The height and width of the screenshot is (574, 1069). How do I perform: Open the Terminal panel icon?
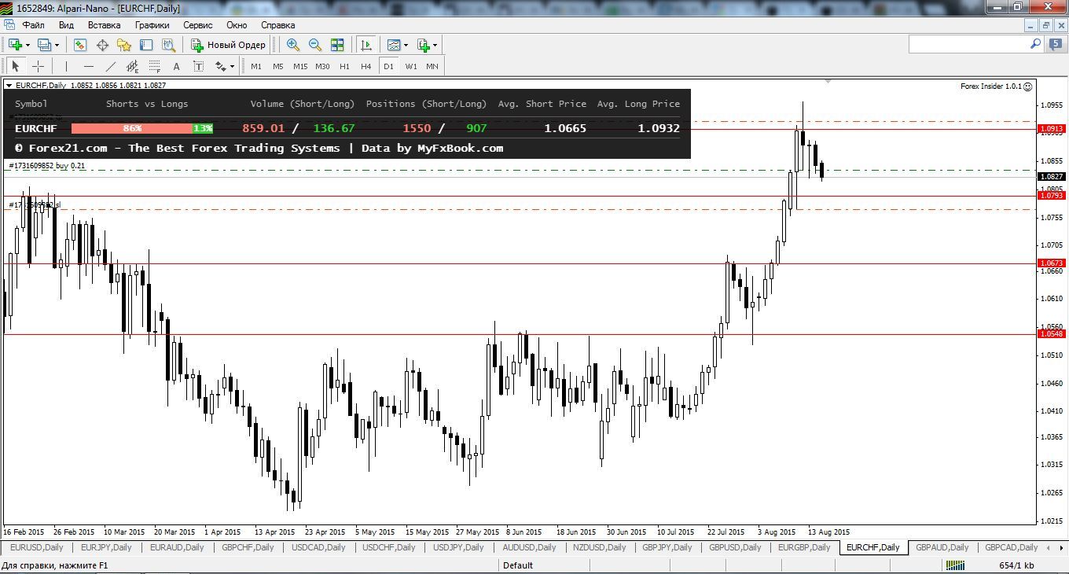[x=145, y=45]
